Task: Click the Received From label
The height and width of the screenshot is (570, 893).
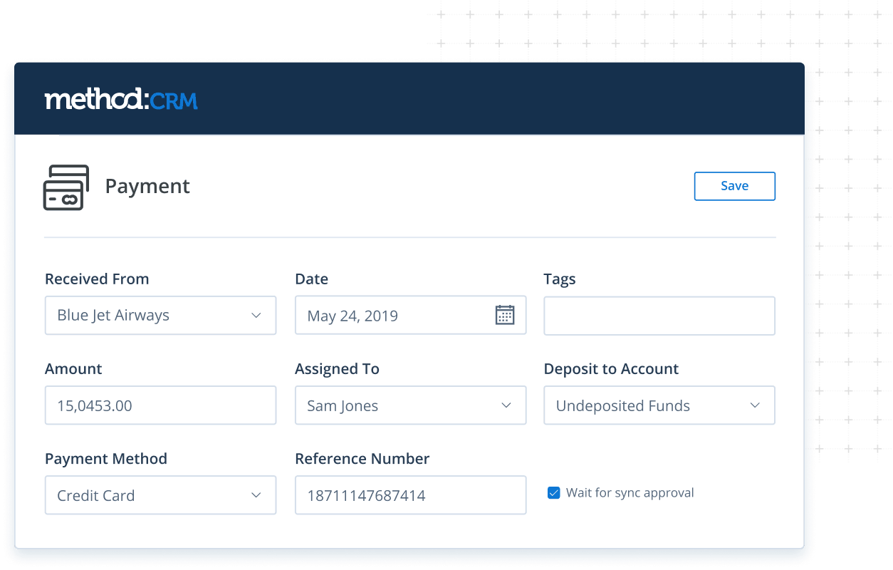Action: pyautogui.click(x=97, y=279)
